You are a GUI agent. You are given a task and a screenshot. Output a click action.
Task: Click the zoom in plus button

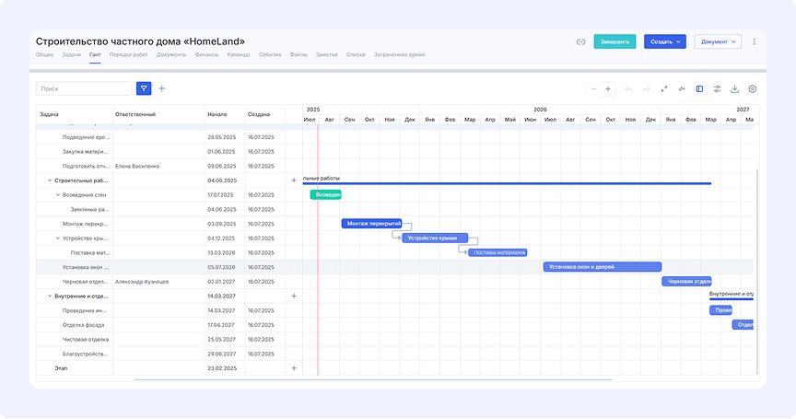[x=608, y=89]
